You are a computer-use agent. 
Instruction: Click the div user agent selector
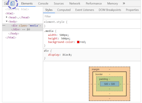(x=46, y=51)
